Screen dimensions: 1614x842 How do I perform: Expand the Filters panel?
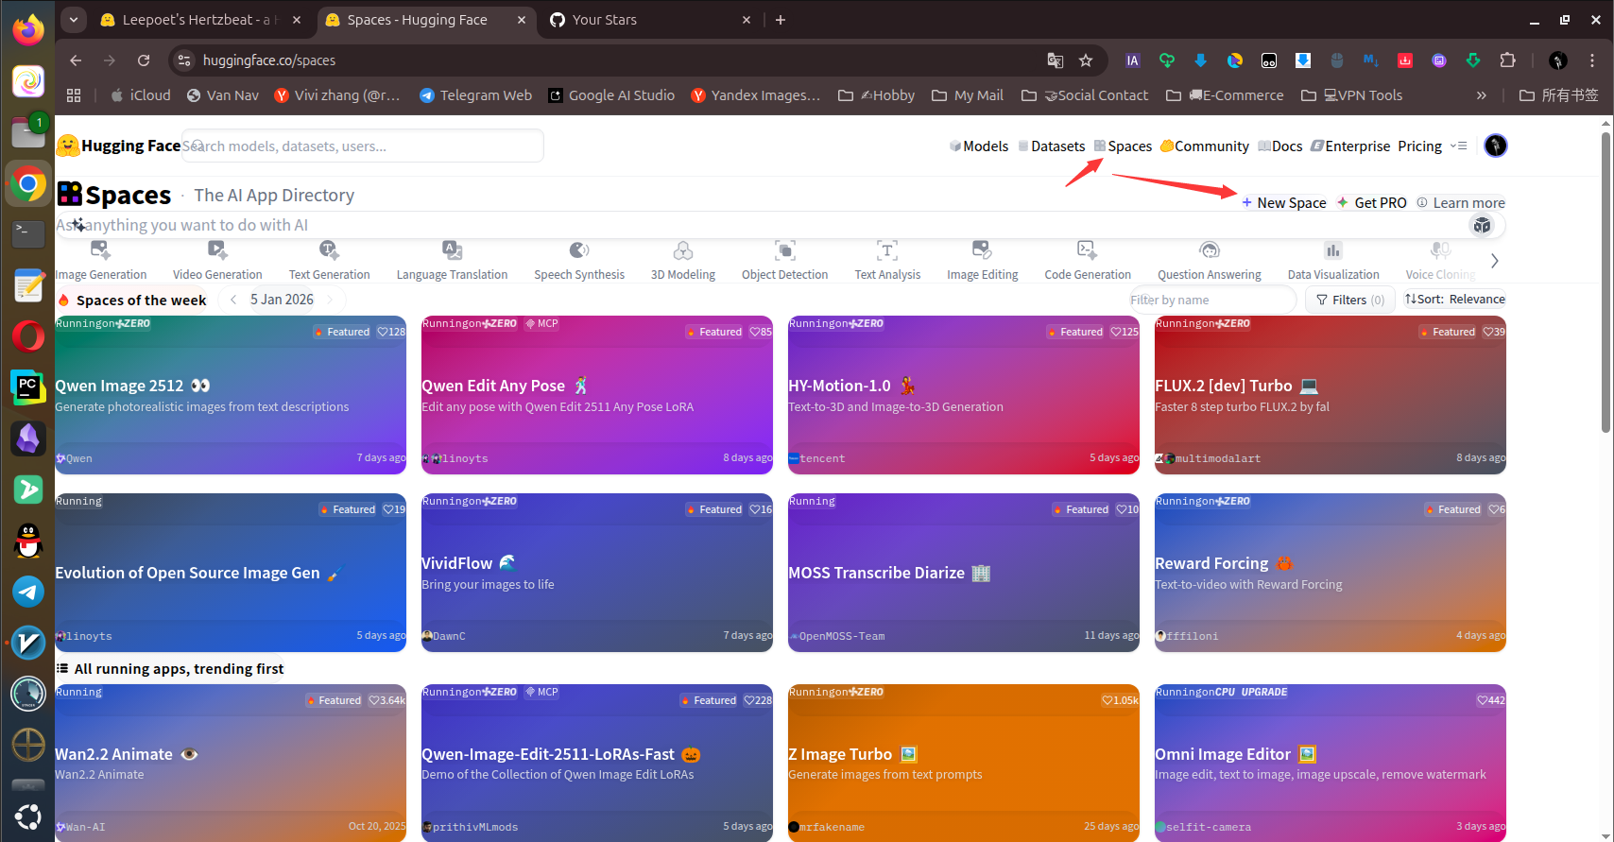point(1349,300)
